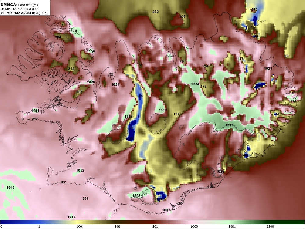This screenshot has width=305, height=229.
Task: Select the 1312 map value
Action: (x=128, y=116)
